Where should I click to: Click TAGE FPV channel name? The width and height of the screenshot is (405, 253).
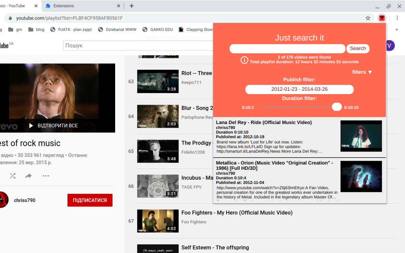point(191,187)
